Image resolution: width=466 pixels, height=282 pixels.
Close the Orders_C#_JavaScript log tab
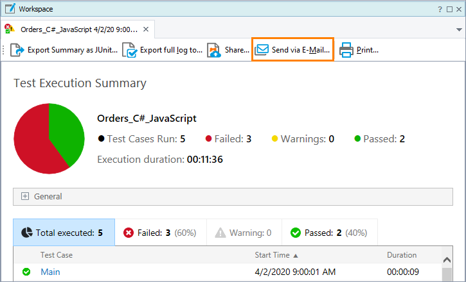click(147, 29)
